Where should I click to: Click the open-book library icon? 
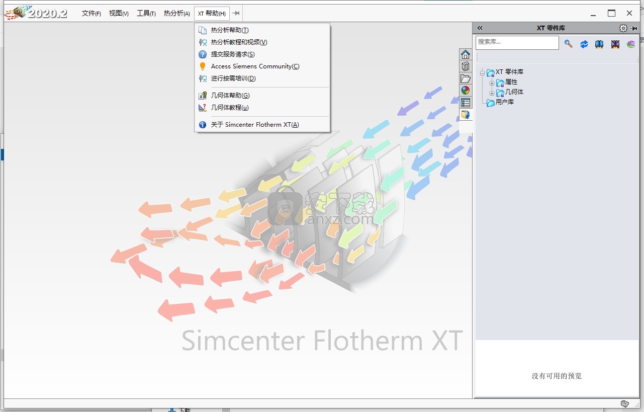[599, 44]
